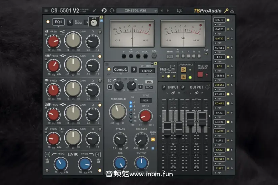
Task: Click the 4x oversample button
Action: coord(184,77)
